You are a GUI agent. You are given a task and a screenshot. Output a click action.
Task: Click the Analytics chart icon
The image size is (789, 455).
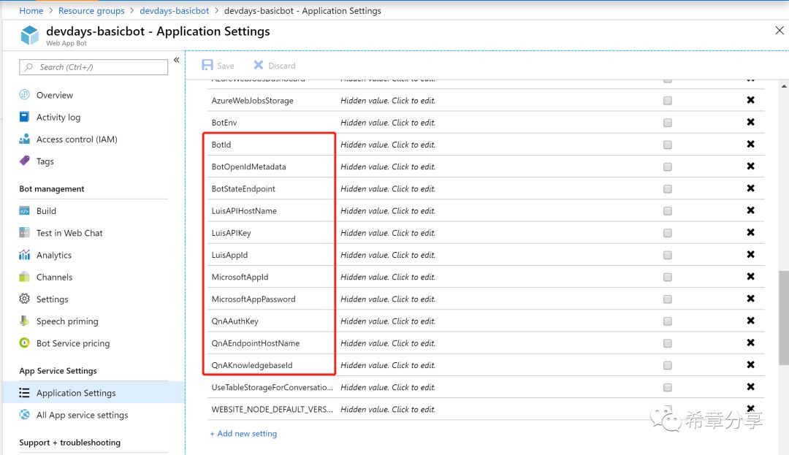click(24, 254)
